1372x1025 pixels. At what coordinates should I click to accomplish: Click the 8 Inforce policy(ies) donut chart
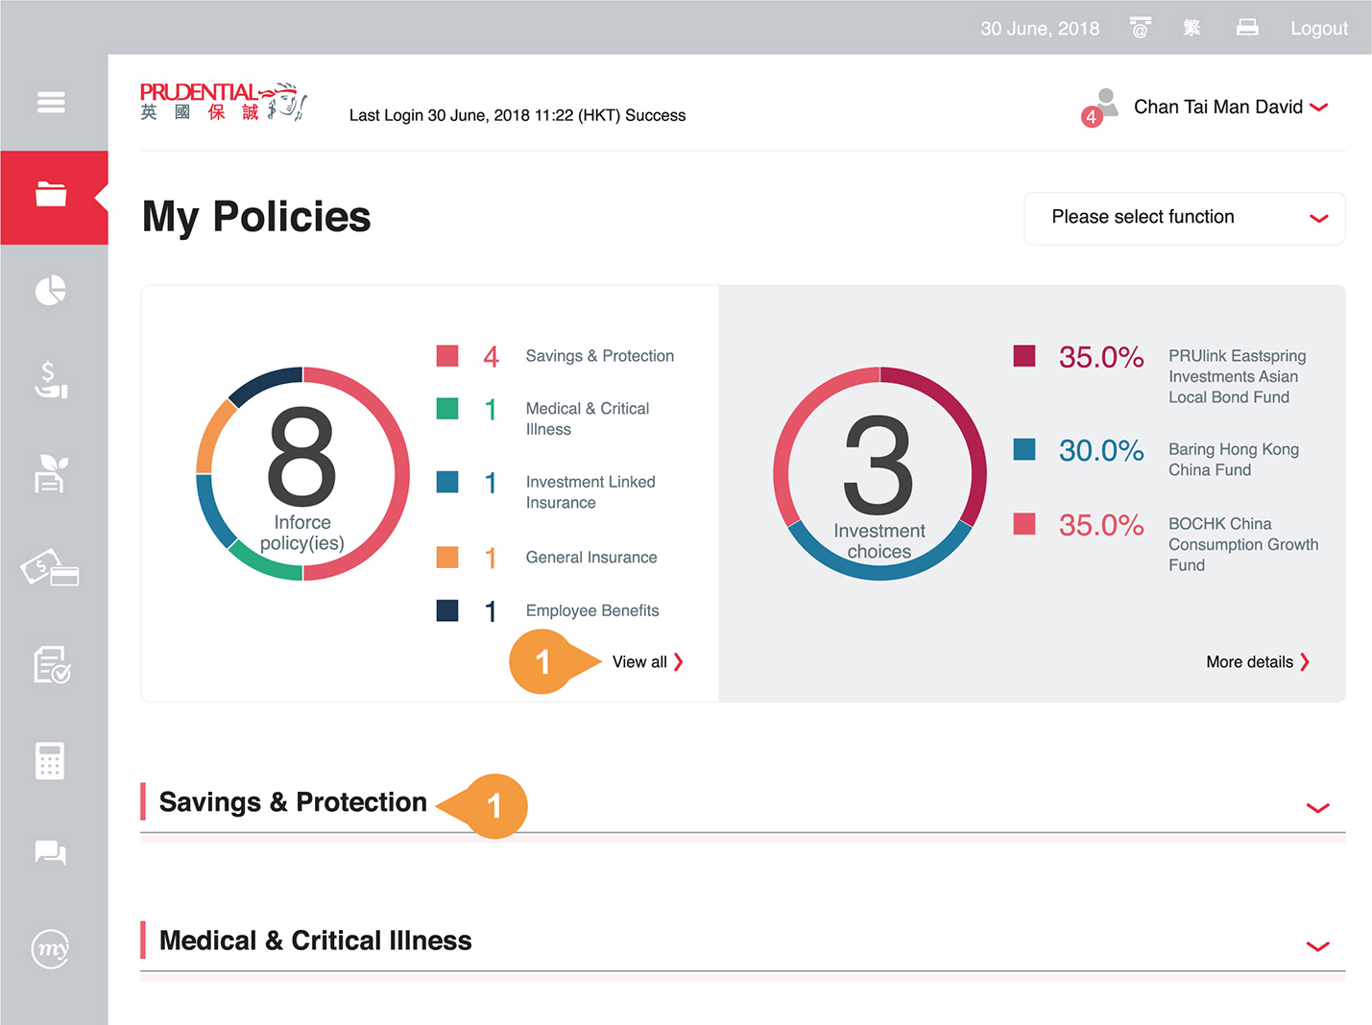pyautogui.click(x=302, y=474)
